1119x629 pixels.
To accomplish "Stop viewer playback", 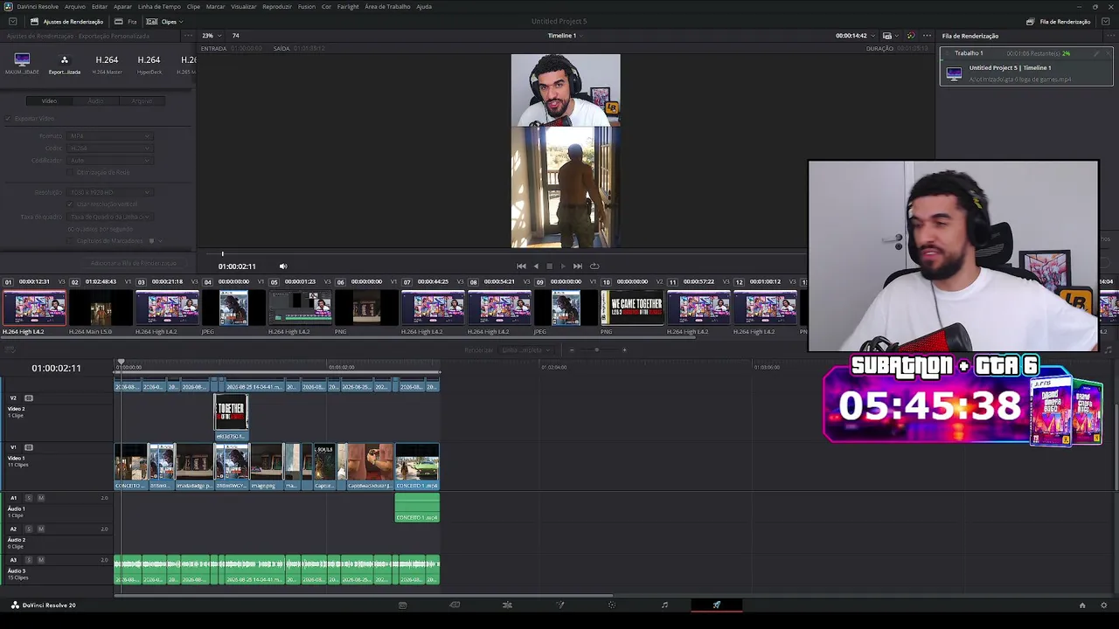I will pos(549,266).
